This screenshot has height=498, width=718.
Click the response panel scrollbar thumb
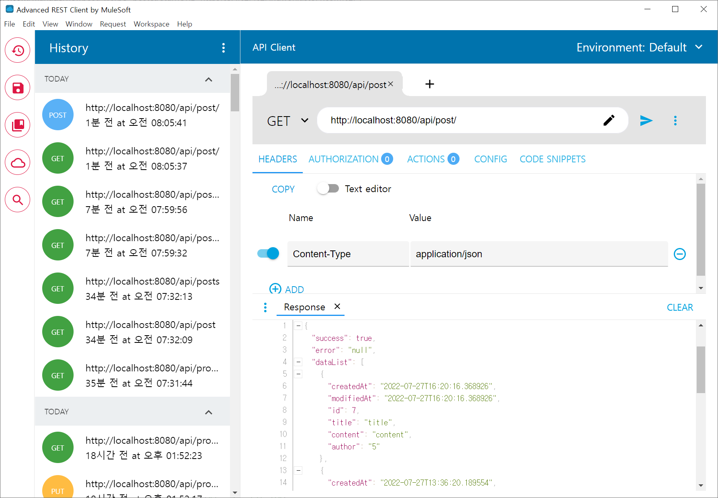[x=701, y=369]
